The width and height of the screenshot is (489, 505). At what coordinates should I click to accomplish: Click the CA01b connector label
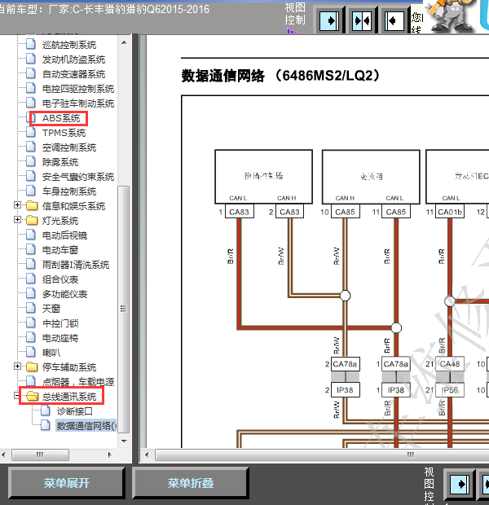click(450, 212)
